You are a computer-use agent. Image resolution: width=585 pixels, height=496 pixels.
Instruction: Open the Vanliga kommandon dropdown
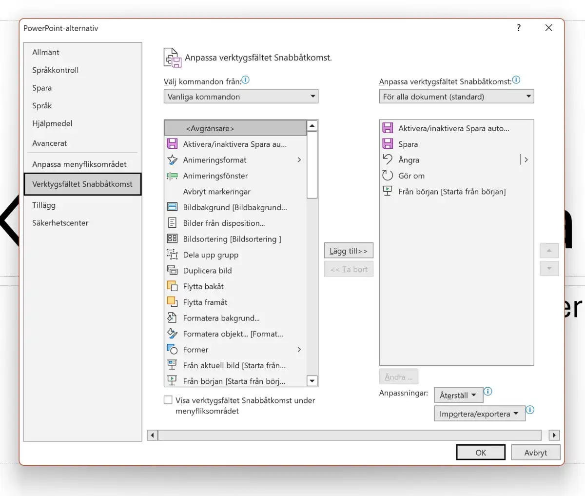point(241,97)
